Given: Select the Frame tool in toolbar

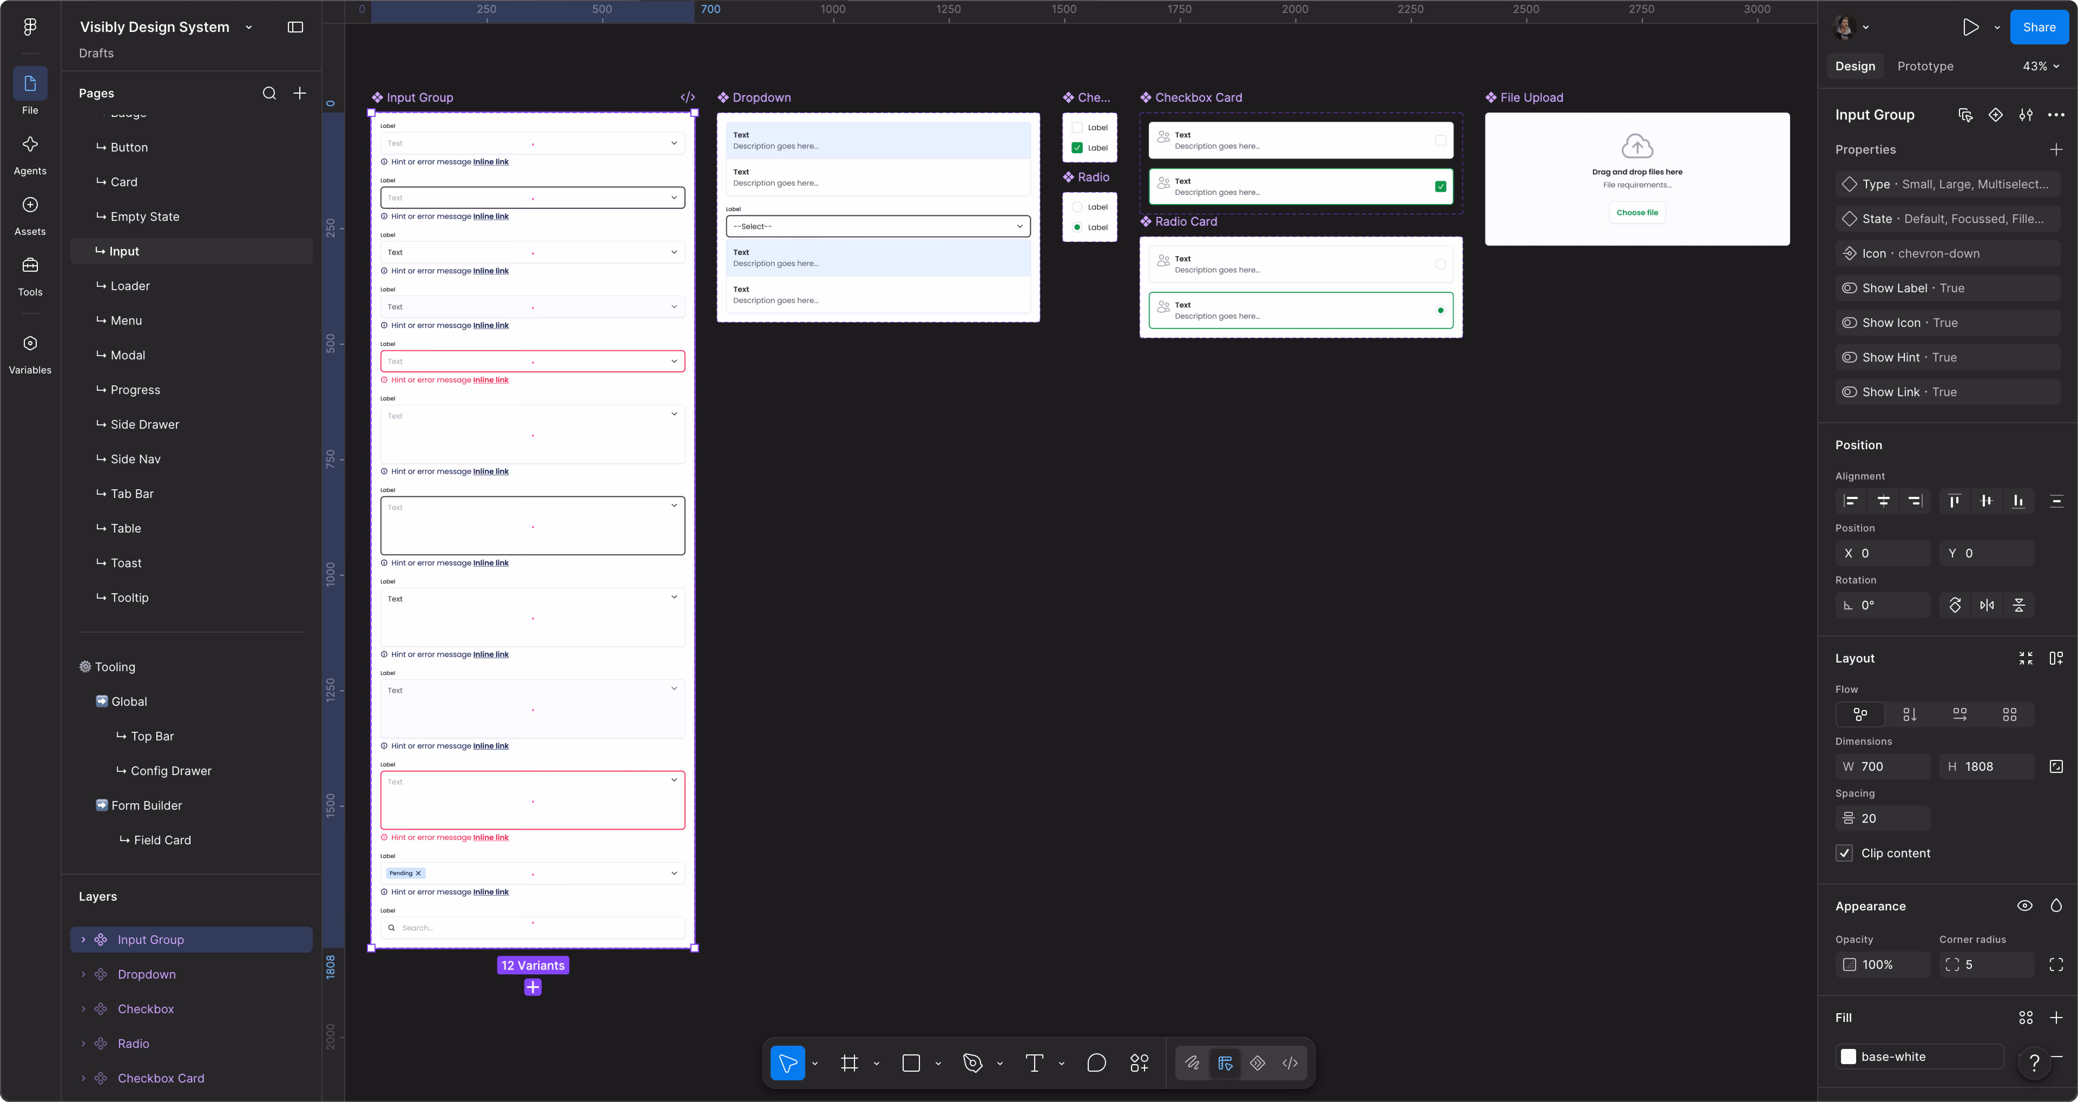Looking at the screenshot, I should 849,1063.
